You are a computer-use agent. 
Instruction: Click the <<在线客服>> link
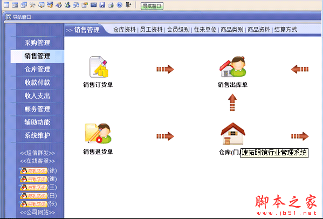[x=38, y=161]
